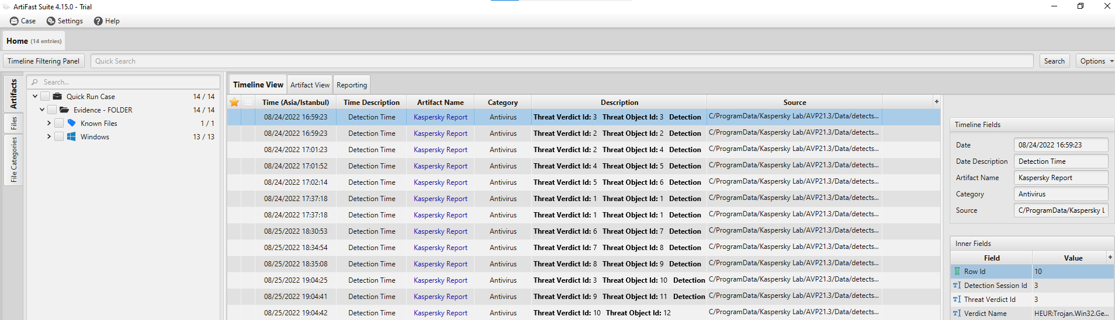Switch to the Artifact View tab
1115x320 pixels.
(x=310, y=85)
